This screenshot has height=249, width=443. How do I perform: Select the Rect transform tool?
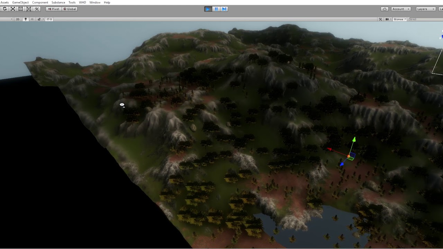coord(20,9)
